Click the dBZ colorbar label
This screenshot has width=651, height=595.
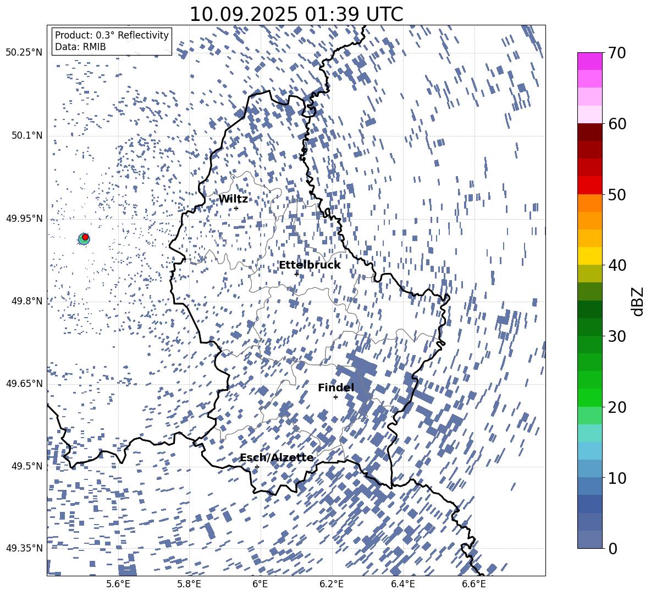638,301
